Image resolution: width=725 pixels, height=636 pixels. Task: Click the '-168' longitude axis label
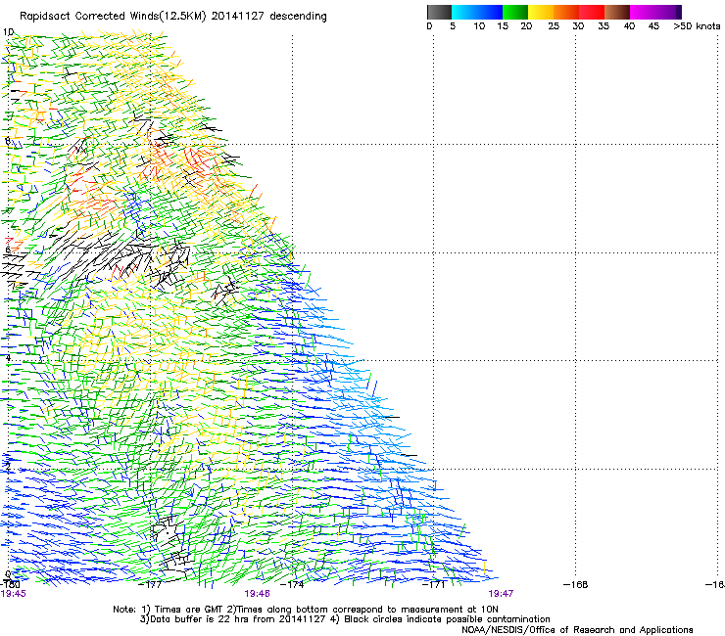pos(576,585)
